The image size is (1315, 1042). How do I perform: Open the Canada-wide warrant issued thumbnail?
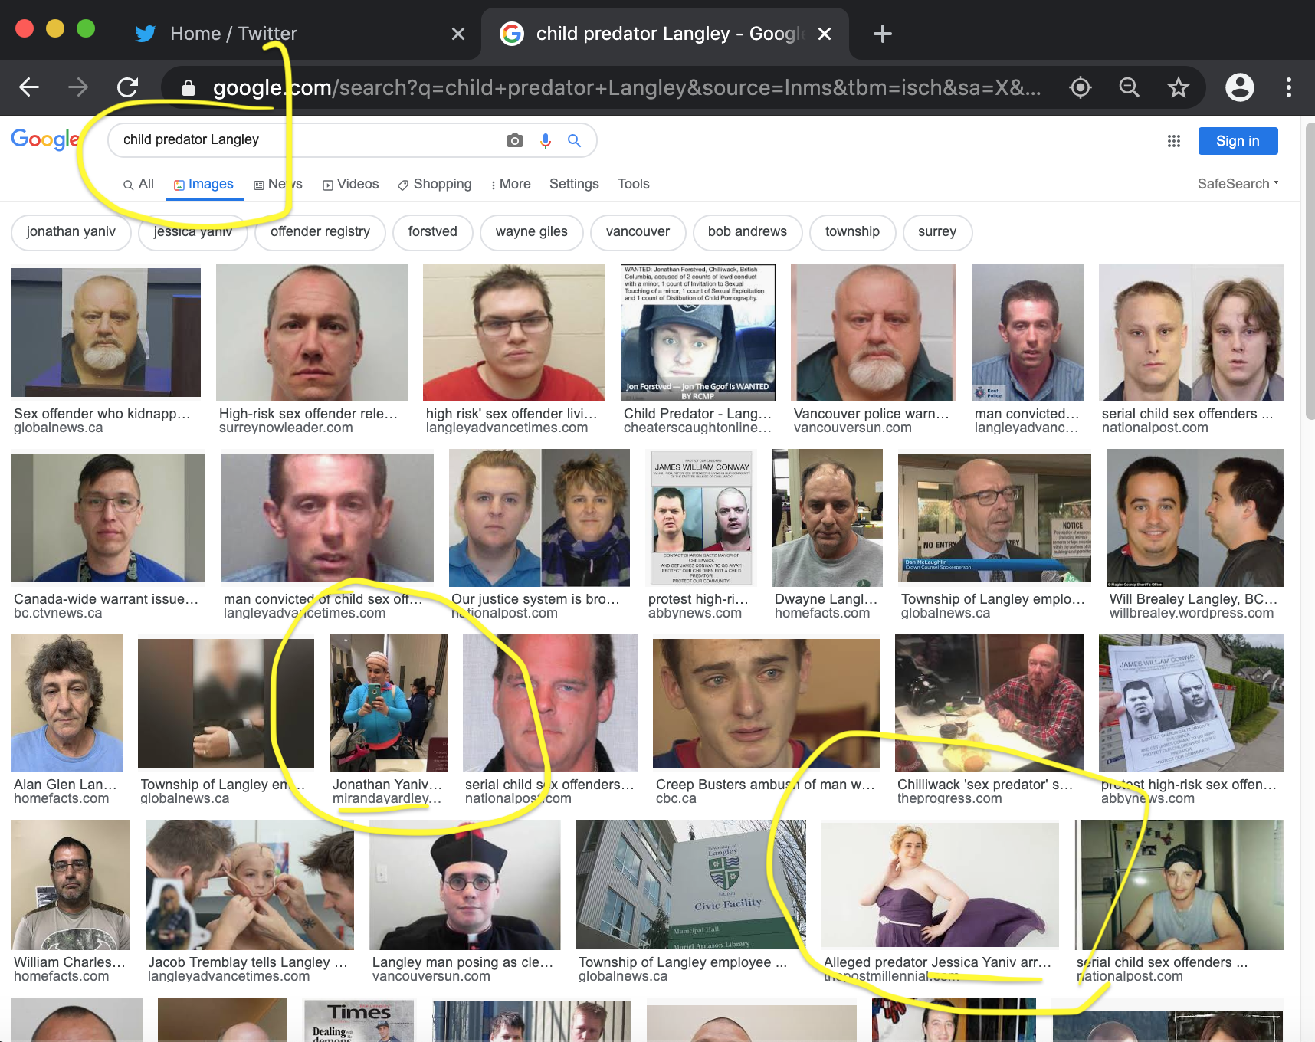point(108,517)
